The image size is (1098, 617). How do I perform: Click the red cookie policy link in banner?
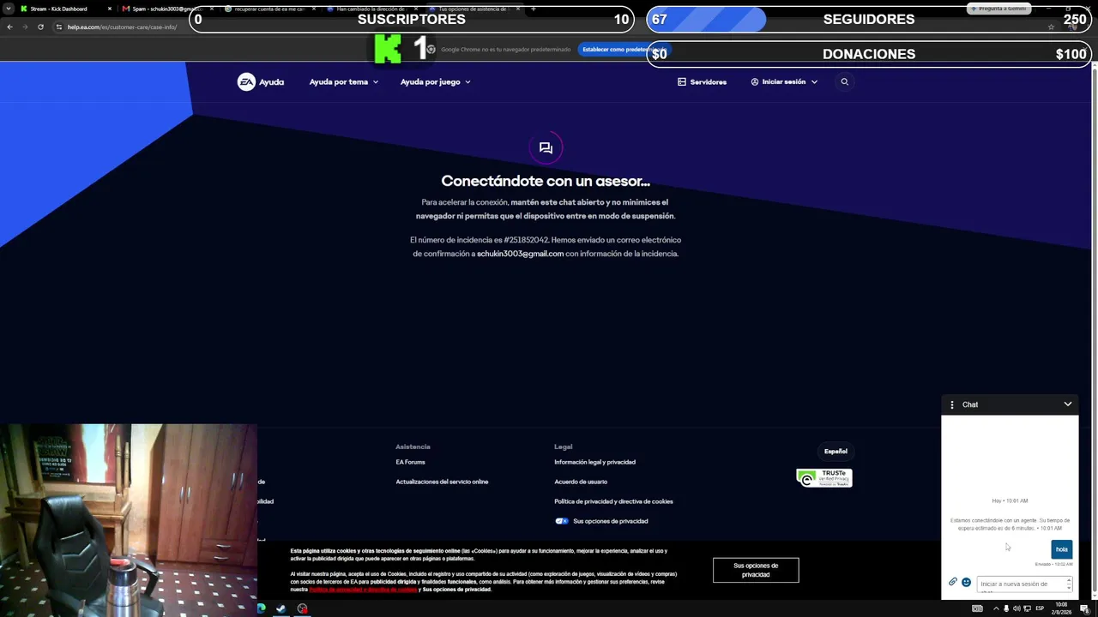coord(363,590)
